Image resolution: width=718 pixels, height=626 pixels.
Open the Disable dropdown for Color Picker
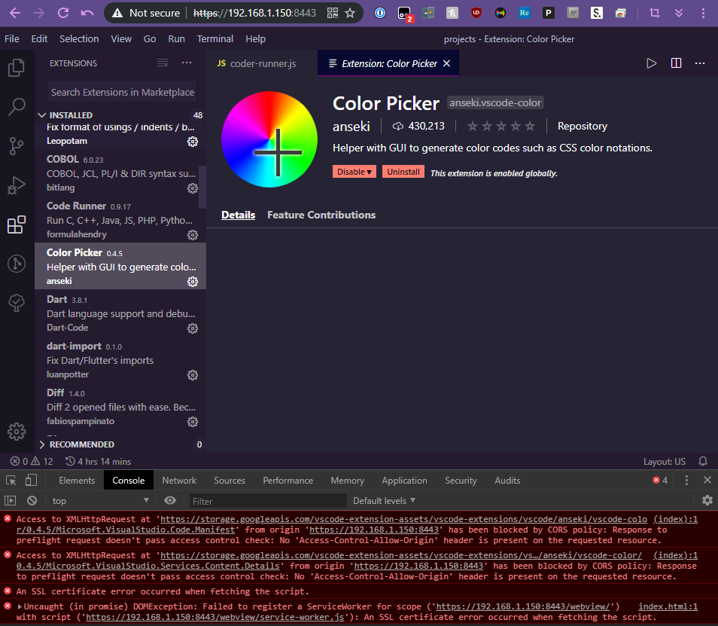(x=354, y=171)
